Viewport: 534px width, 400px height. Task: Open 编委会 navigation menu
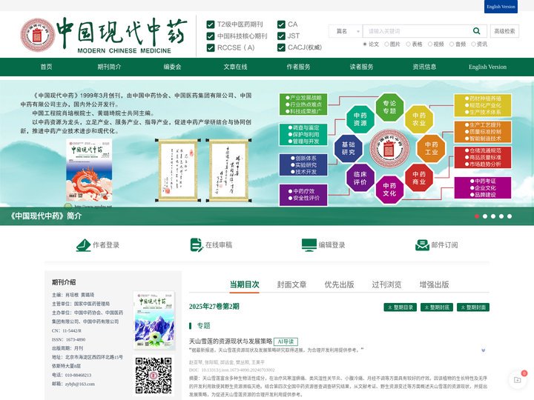click(172, 67)
